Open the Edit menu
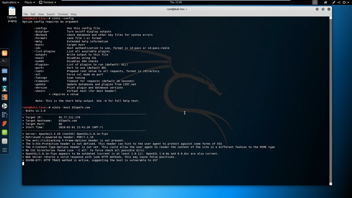The height and width of the screenshot is (198, 352). [x=33, y=14]
